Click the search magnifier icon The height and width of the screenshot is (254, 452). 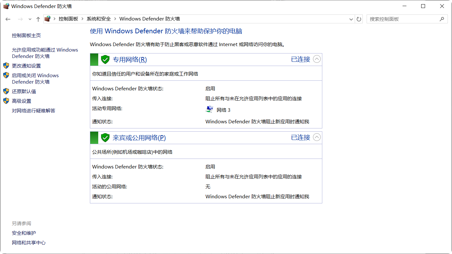(x=442, y=19)
